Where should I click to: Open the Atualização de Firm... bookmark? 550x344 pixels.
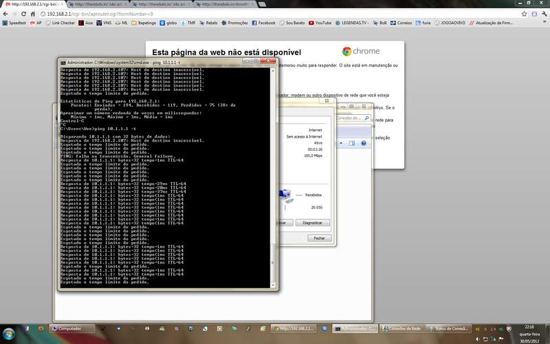[491, 23]
